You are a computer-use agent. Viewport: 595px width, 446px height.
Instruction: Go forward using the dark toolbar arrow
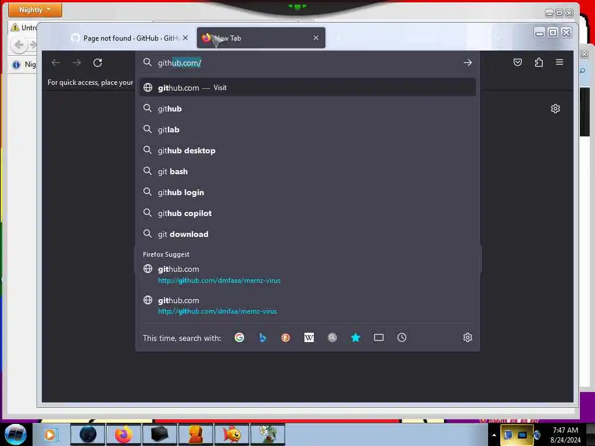click(77, 63)
